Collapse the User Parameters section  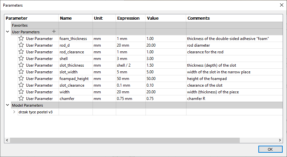(8, 32)
